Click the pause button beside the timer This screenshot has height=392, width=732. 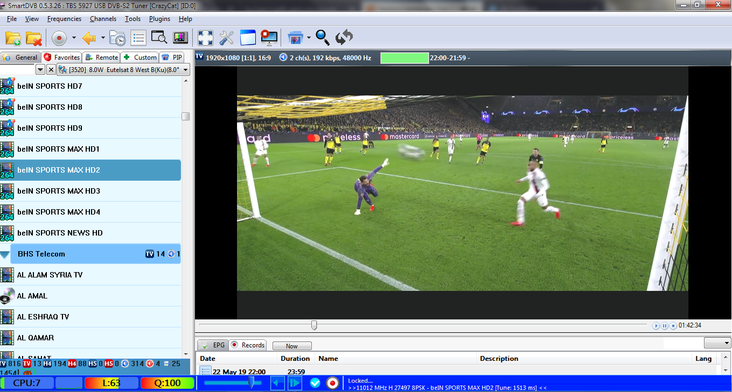click(665, 326)
